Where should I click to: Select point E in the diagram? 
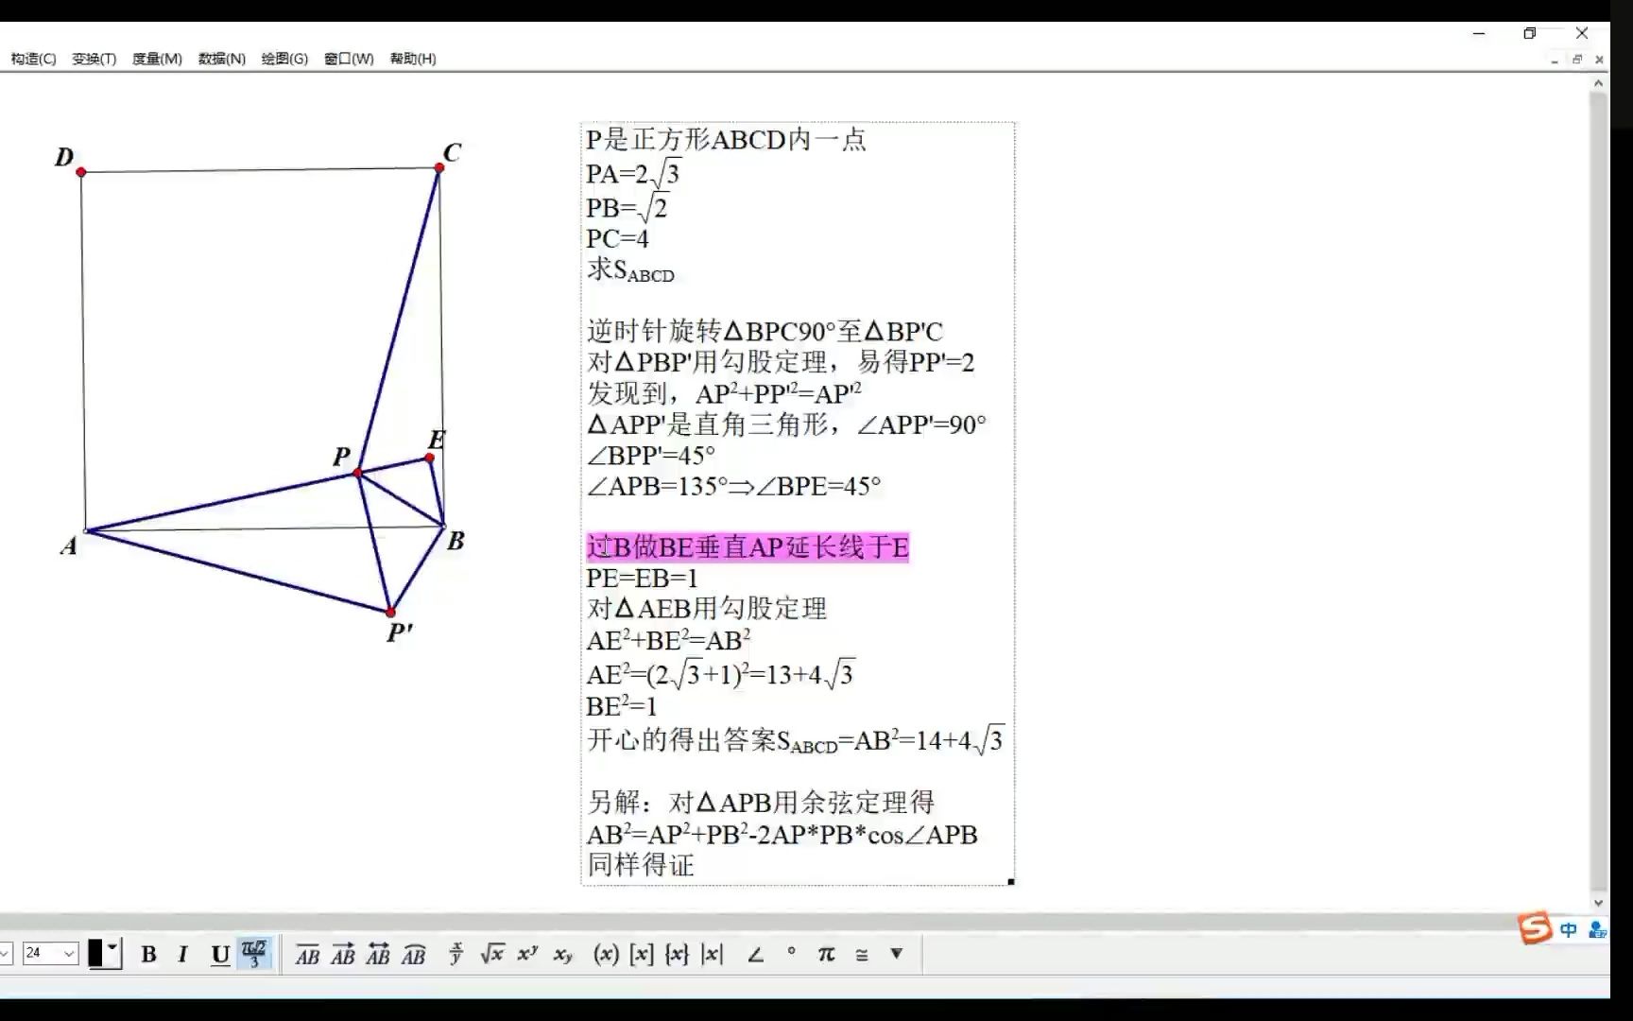[x=430, y=458]
